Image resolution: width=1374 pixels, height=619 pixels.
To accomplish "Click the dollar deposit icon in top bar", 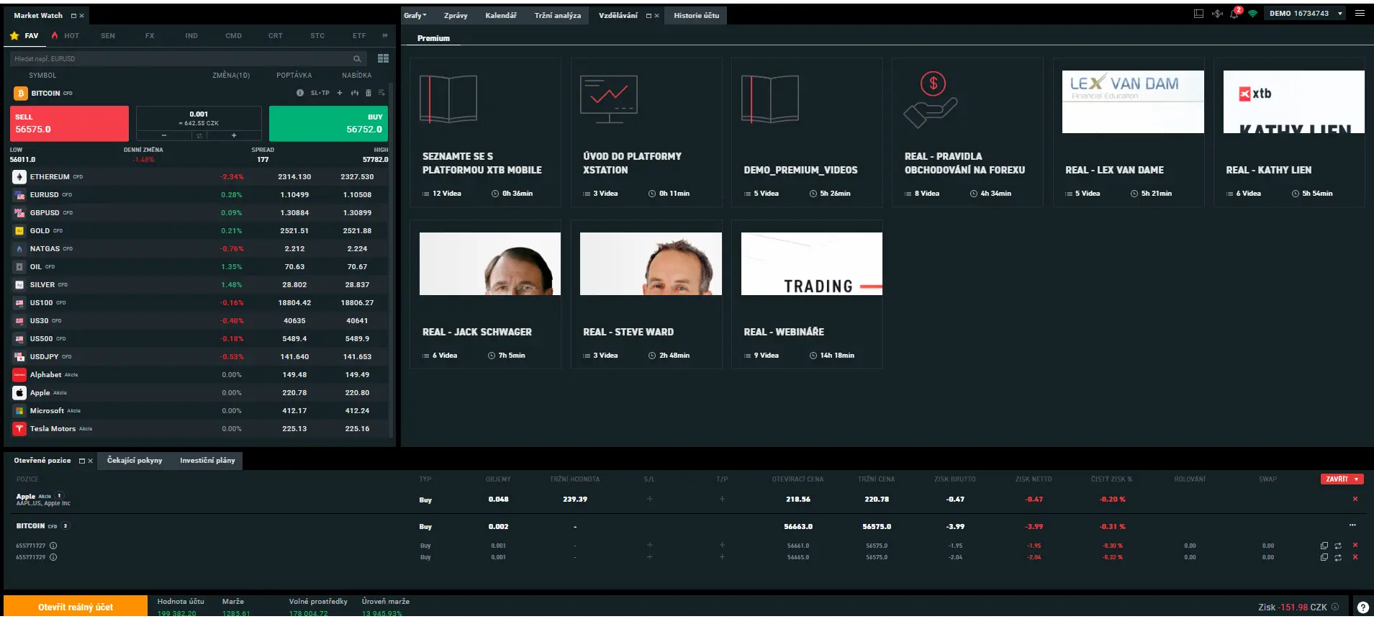I will 1217,14.
